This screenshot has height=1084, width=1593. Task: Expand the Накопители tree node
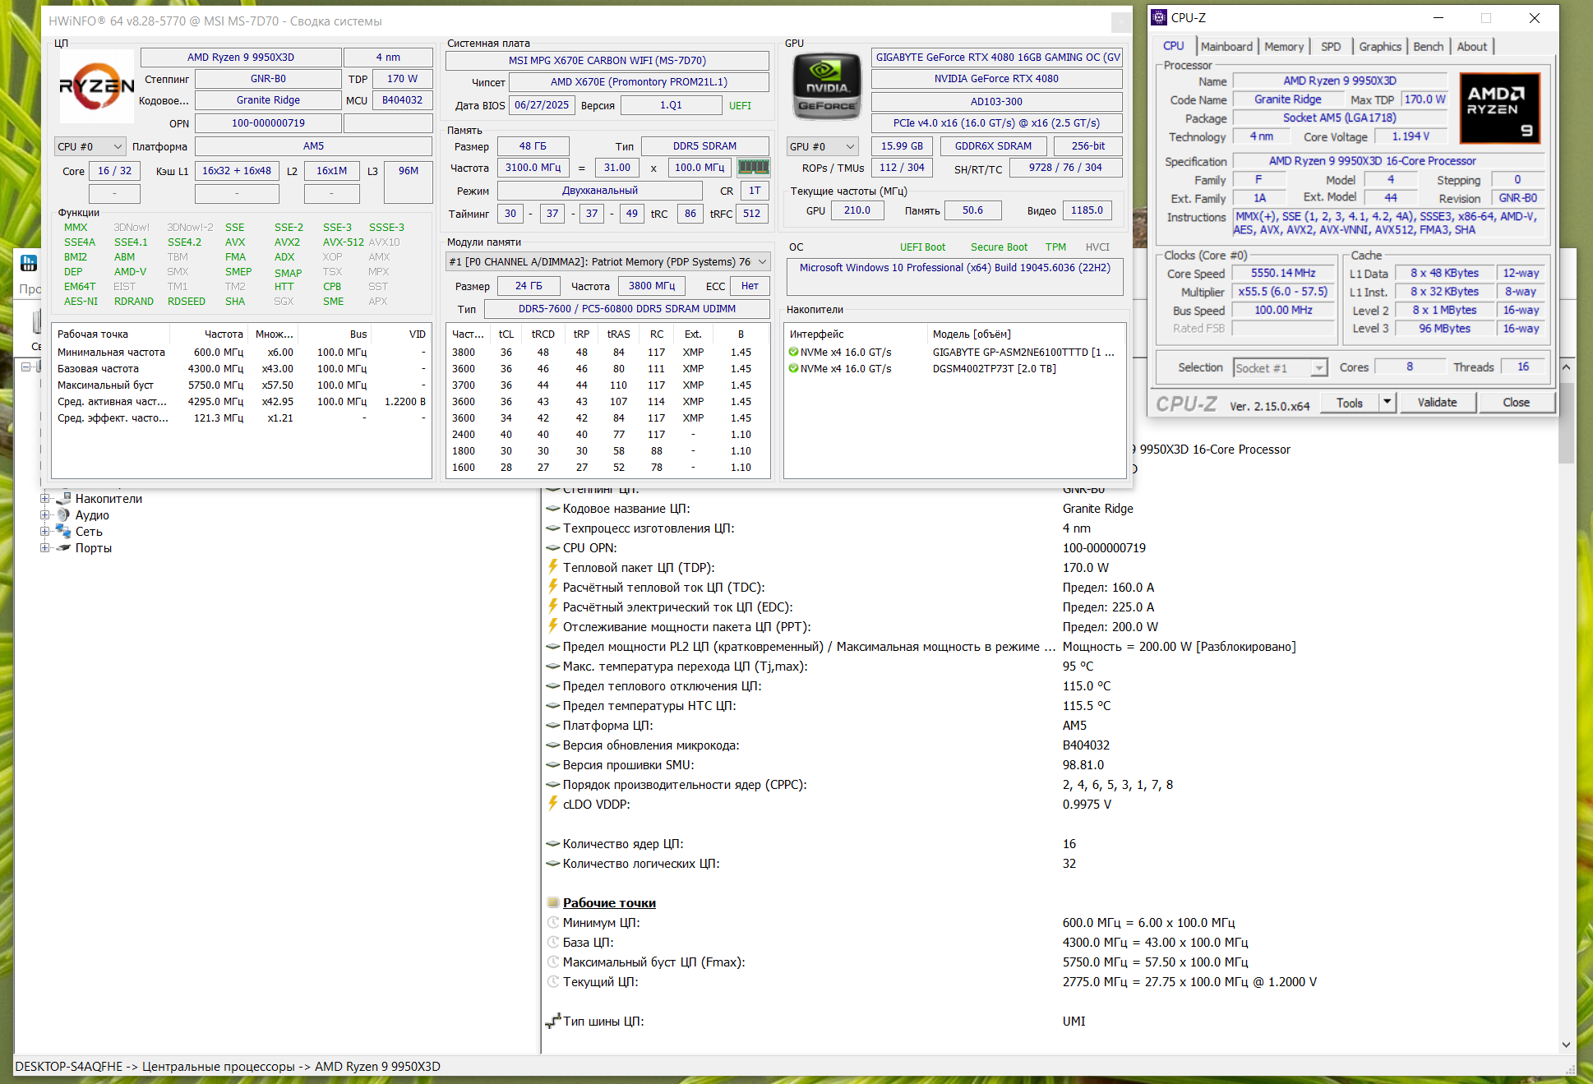45,499
